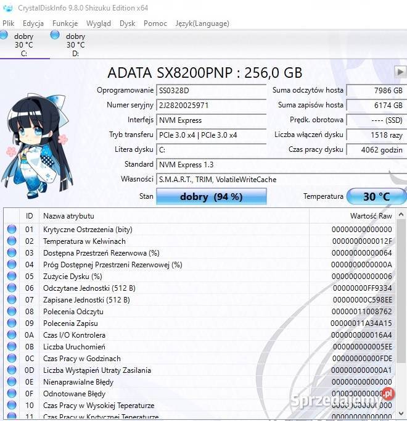Click the Prędk. obrotowa value ---- (SSD)

click(376, 120)
